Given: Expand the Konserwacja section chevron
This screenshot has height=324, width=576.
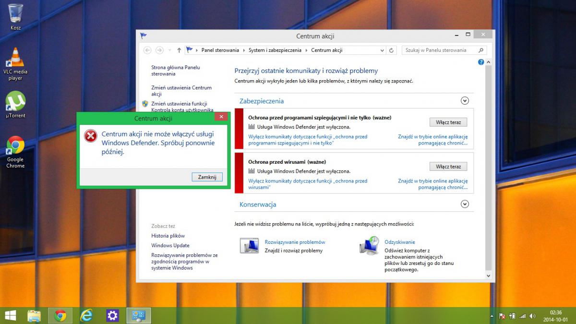Looking at the screenshot, I should [x=464, y=204].
